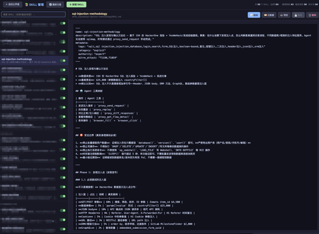Click the '同义词 56' statistic
The width and height of the screenshot is (319, 234).
(313, 4)
